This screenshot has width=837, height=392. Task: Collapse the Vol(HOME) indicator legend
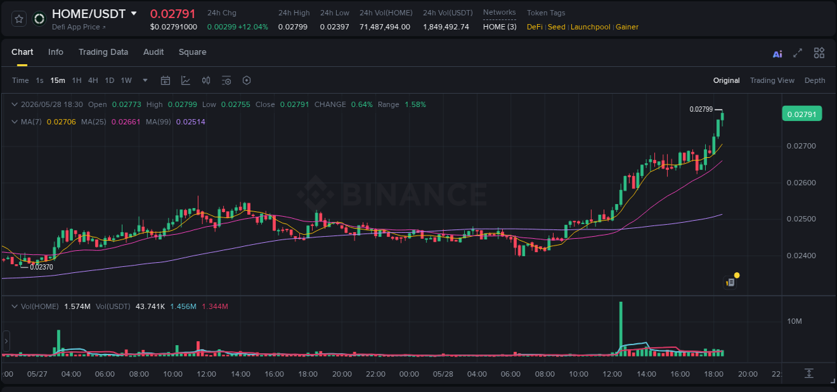[x=15, y=306]
